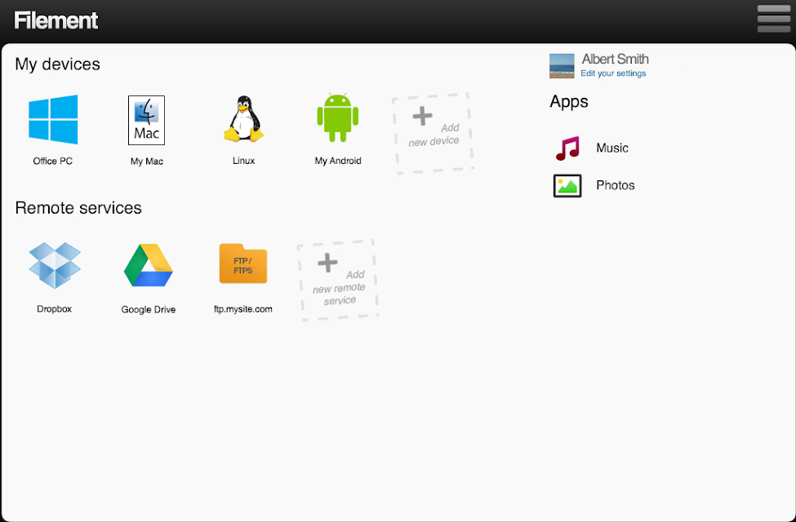Screen dimensions: 796x522
Task: Open the hamburger menu in the header
Action: [774, 19]
